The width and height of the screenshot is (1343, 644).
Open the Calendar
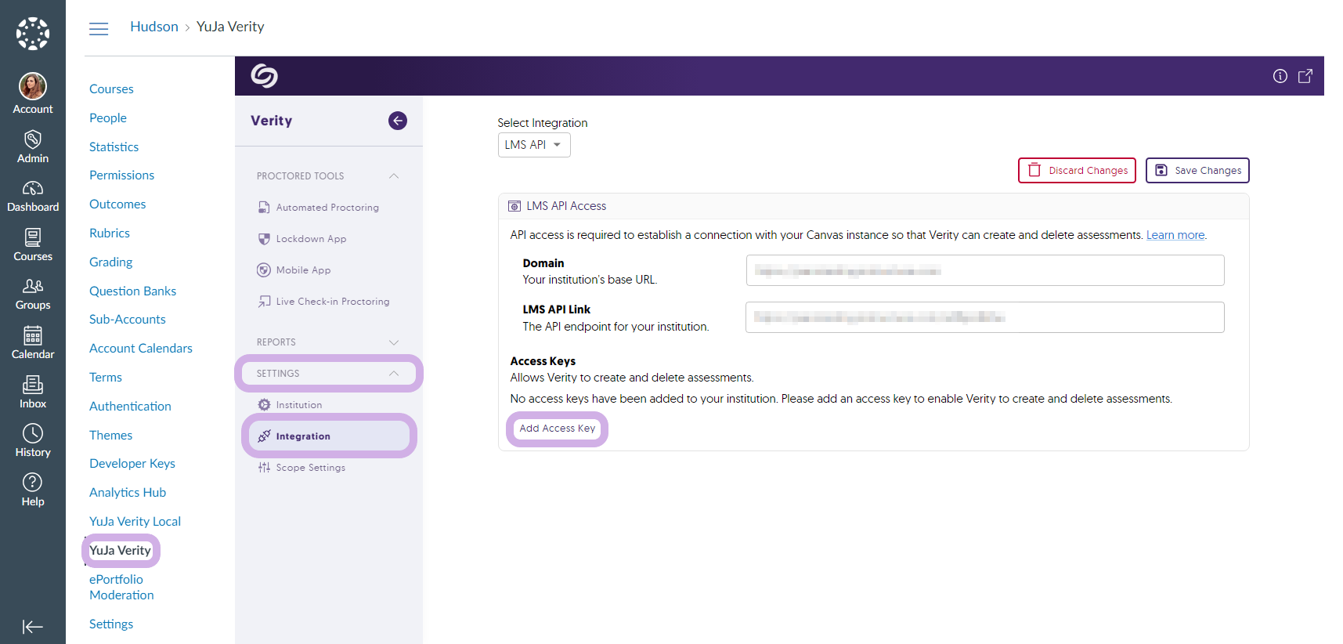tap(33, 343)
